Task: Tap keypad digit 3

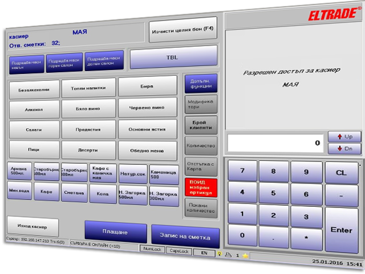Action: (306, 217)
